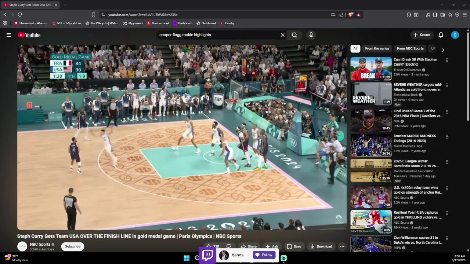Start voice search with the microphone
Screen dimensions: 470x264
coord(311,35)
